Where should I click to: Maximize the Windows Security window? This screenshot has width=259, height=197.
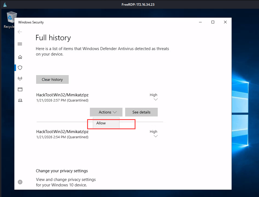coord(213,22)
